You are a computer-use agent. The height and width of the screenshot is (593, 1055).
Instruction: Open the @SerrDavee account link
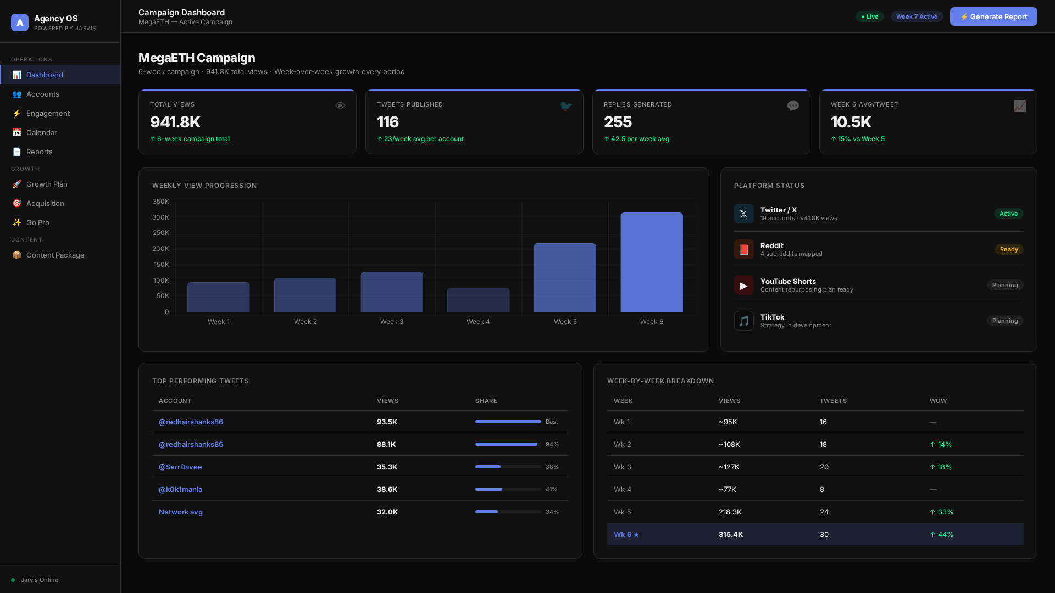pyautogui.click(x=180, y=467)
